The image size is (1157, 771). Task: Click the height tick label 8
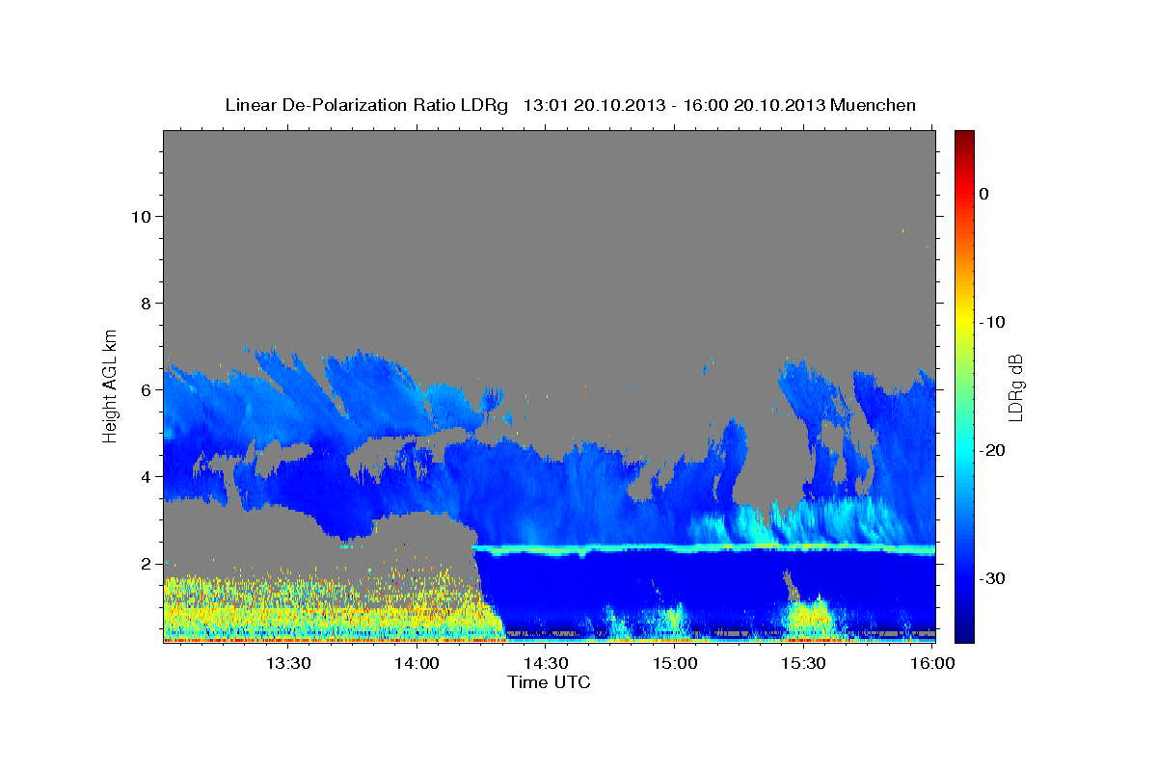pyautogui.click(x=146, y=303)
